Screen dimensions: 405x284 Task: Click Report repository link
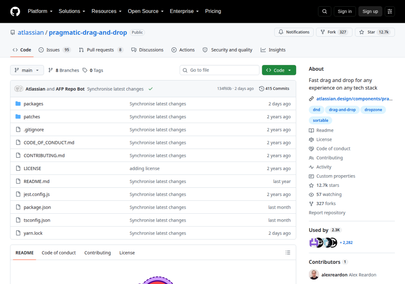[327, 213]
